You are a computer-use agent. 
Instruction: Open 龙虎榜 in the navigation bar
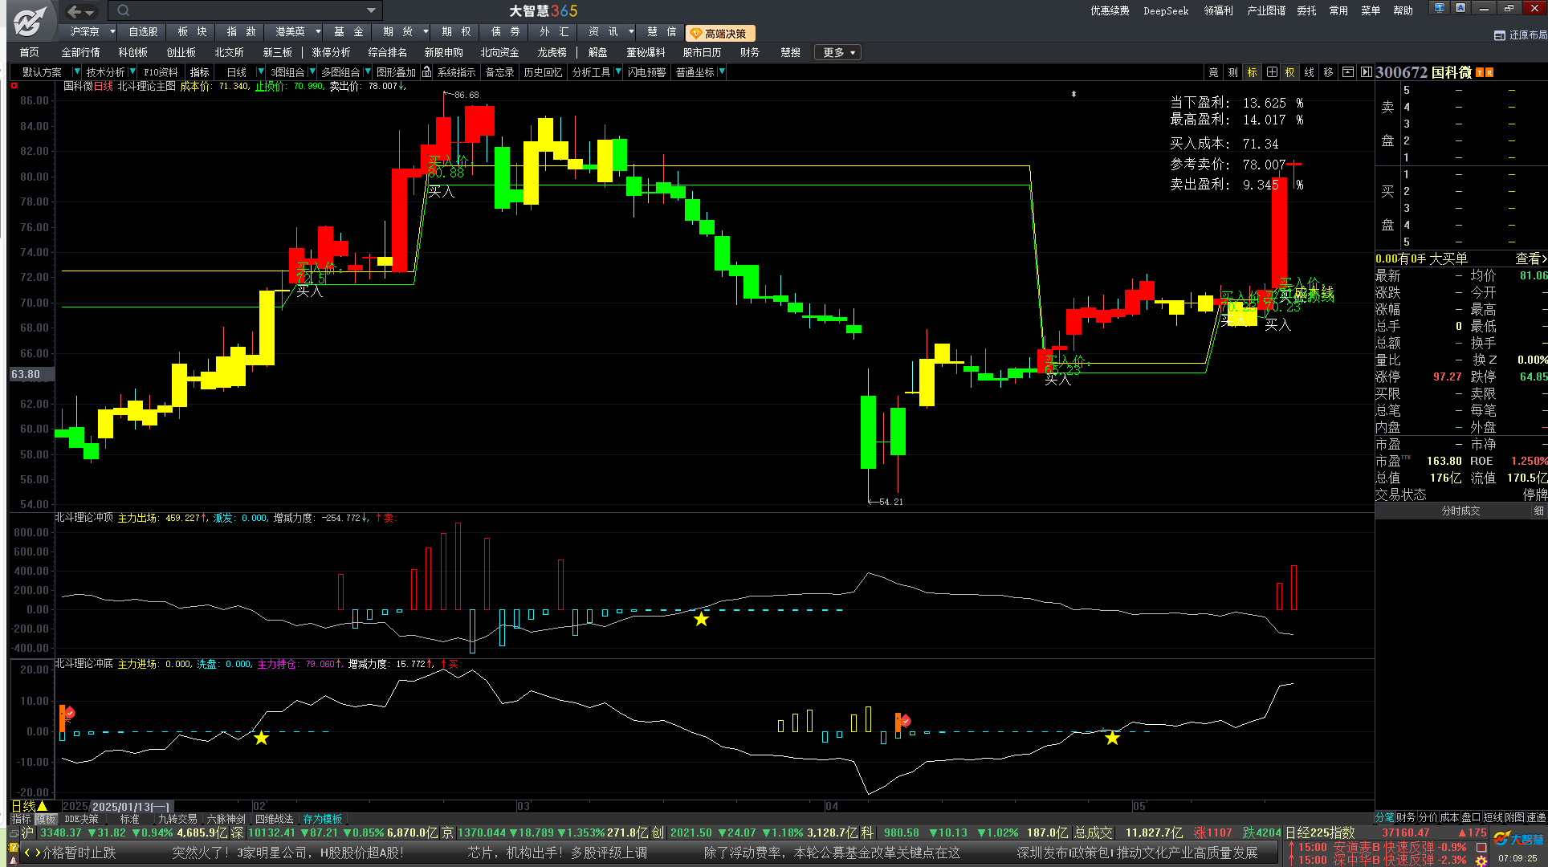tap(552, 52)
